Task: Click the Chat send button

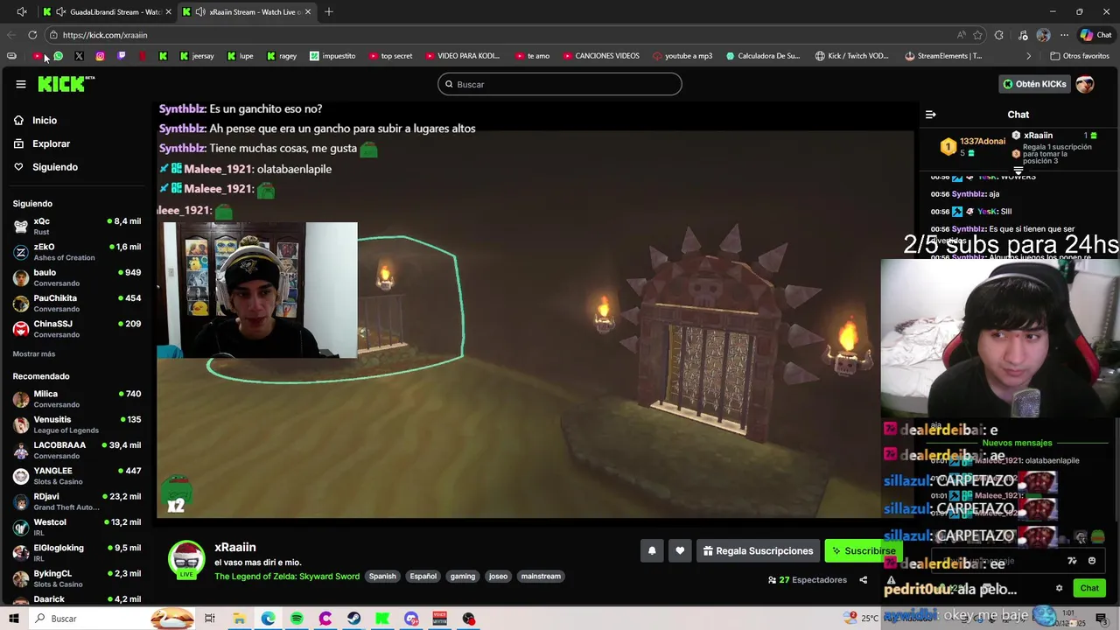Action: (1089, 589)
